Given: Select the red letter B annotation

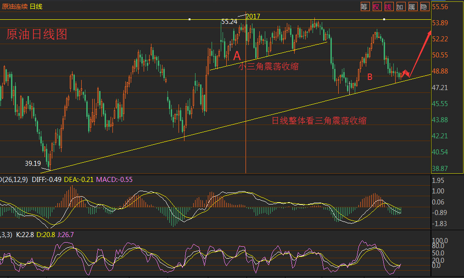Looking at the screenshot, I should [x=369, y=77].
